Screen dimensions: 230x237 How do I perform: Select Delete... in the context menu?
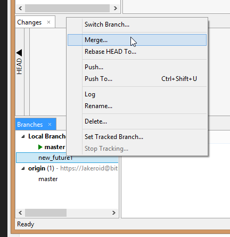(137, 121)
